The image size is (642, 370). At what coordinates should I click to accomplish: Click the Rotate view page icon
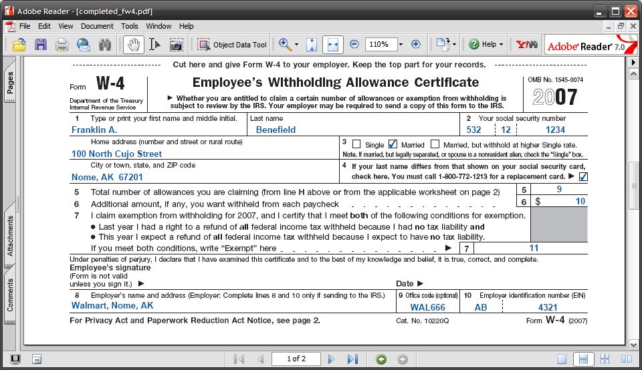pos(442,44)
